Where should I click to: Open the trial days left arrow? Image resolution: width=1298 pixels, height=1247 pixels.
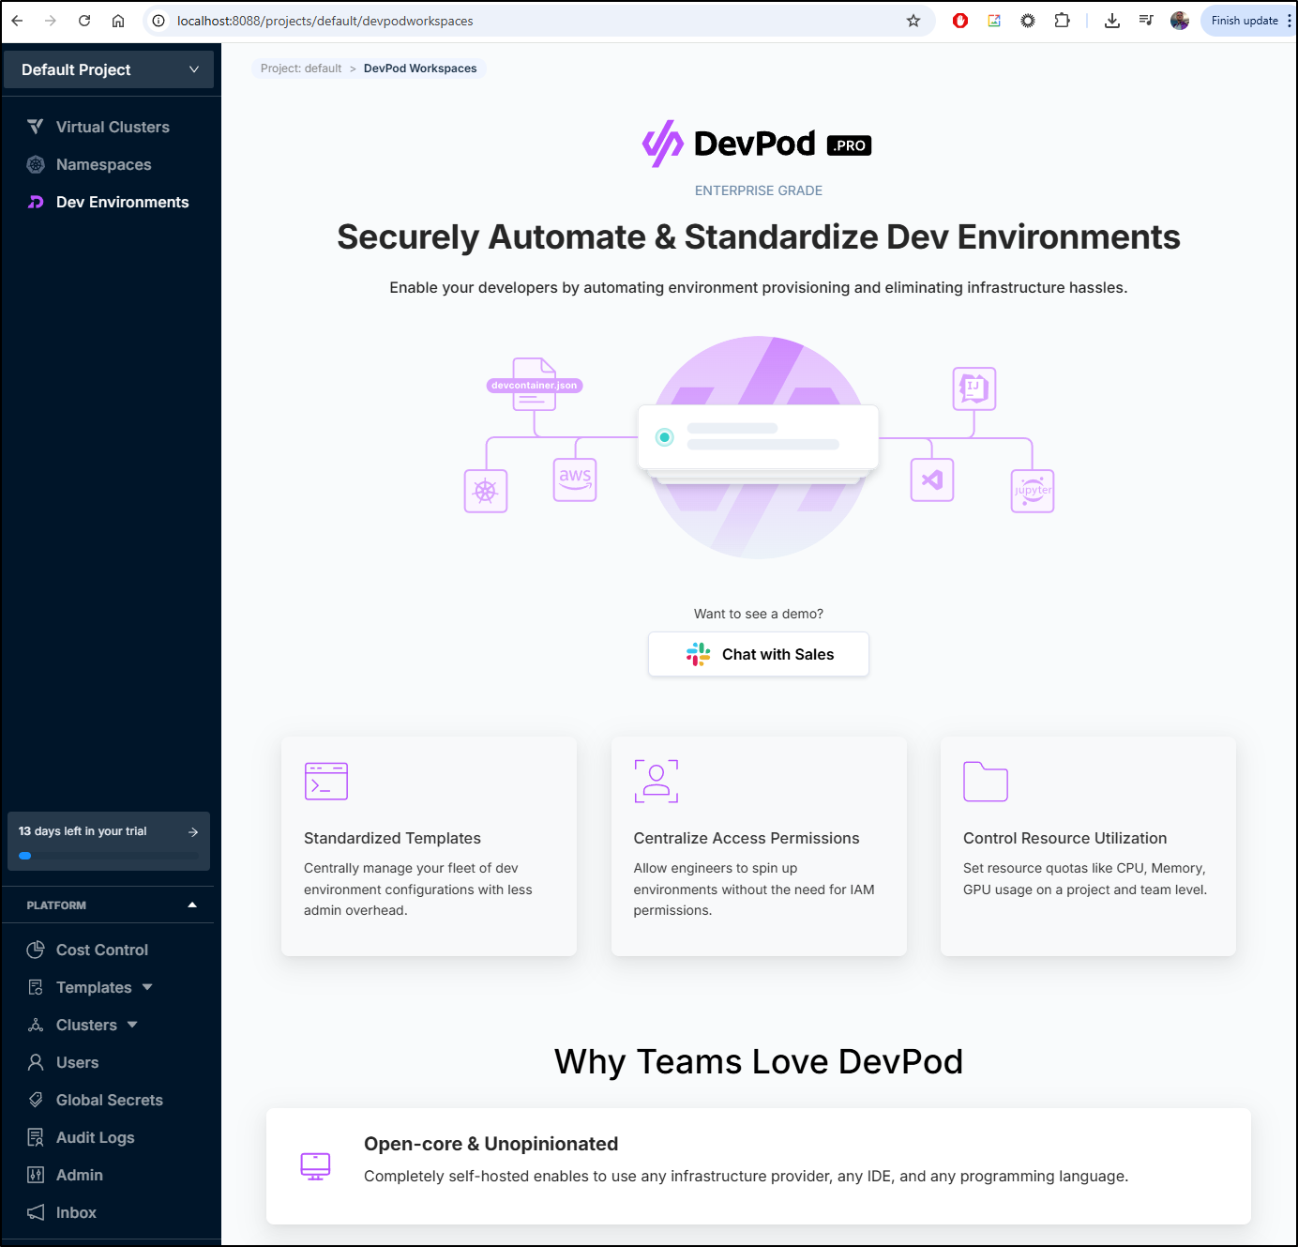[193, 832]
